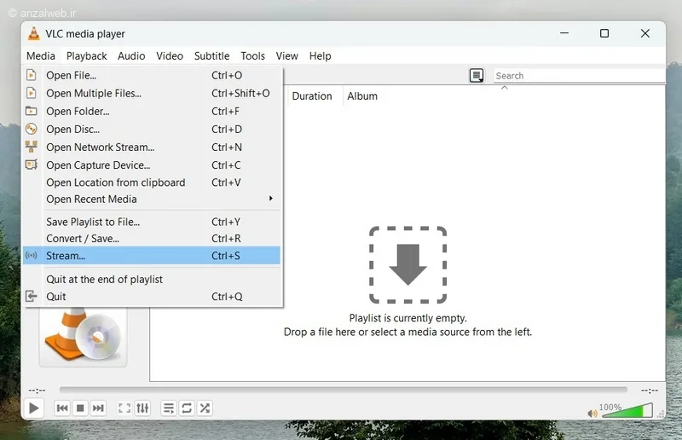Viewport: 682px width, 440px height.
Task: Open the View menu
Action: tap(287, 56)
